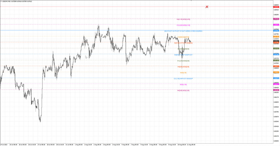Click the USDCHF,M30 chart title text
This screenshot has width=280, height=146.
coord(6,1)
